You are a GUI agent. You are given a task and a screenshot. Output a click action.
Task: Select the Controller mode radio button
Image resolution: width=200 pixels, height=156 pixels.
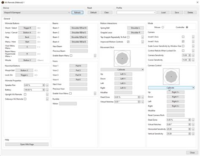[187, 27]
